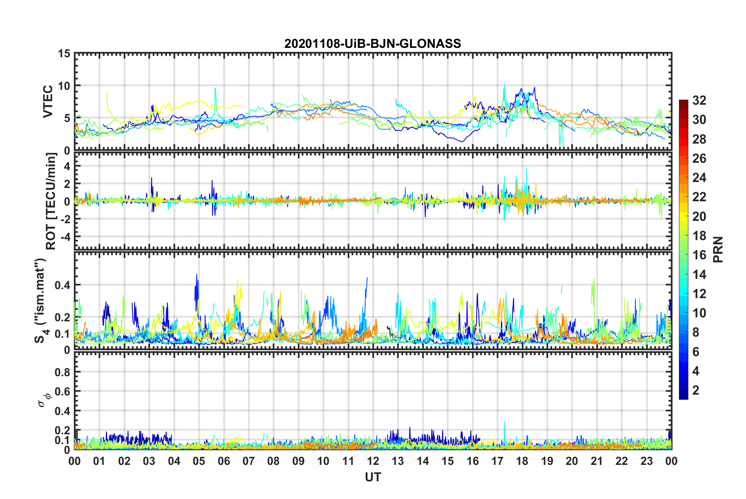Click the plot title "20201108-UiB-BJN-GLONASS"
The image size is (746, 499).
[373, 44]
